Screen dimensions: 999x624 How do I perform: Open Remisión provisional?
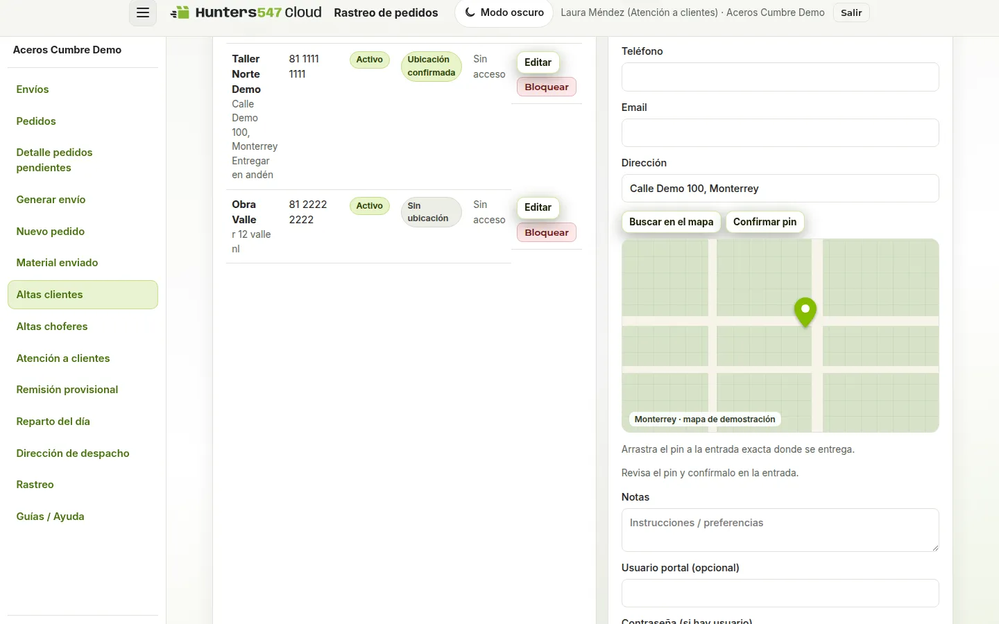coord(83,390)
